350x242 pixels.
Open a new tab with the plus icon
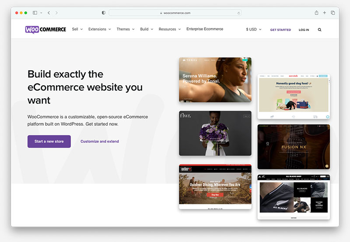[x=325, y=13]
